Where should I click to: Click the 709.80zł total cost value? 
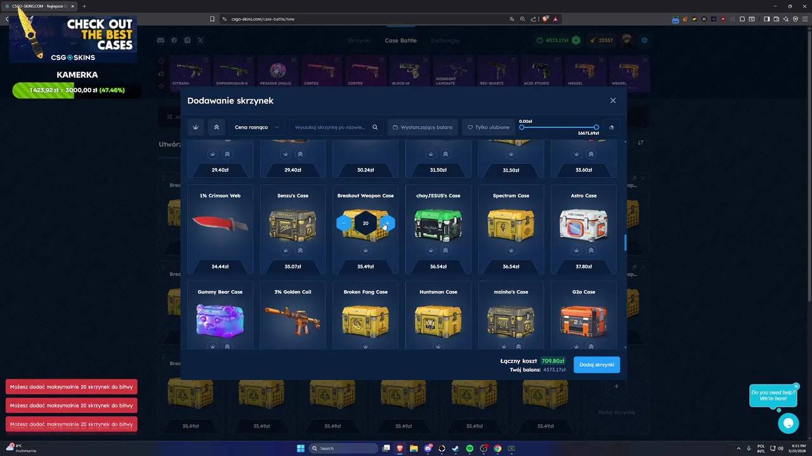pyautogui.click(x=553, y=361)
